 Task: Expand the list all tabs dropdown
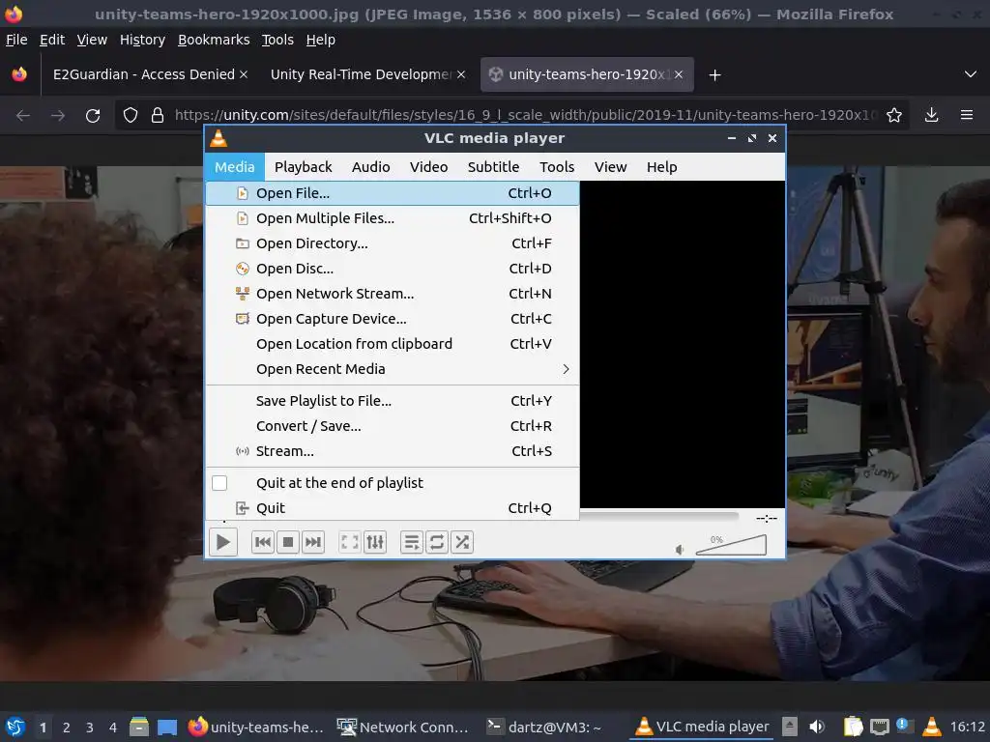[971, 74]
